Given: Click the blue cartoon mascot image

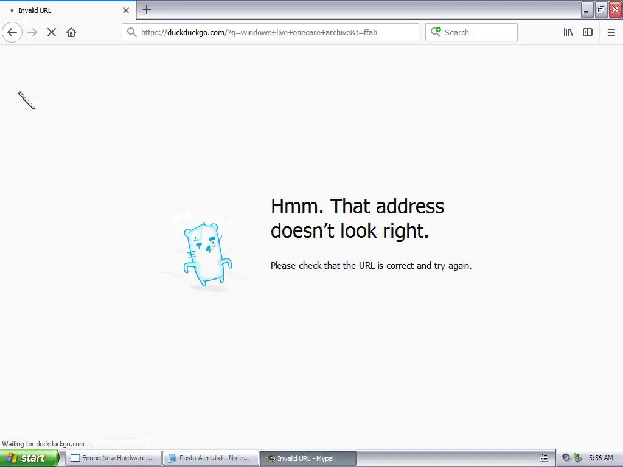Looking at the screenshot, I should pyautogui.click(x=207, y=253).
